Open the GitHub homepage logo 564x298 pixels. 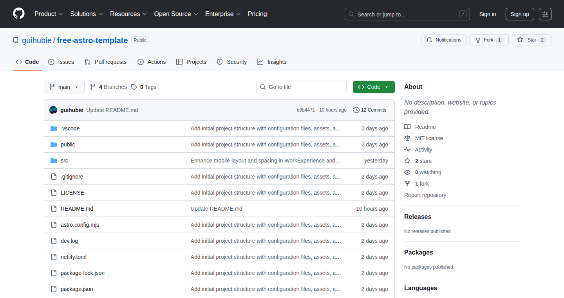point(19,14)
